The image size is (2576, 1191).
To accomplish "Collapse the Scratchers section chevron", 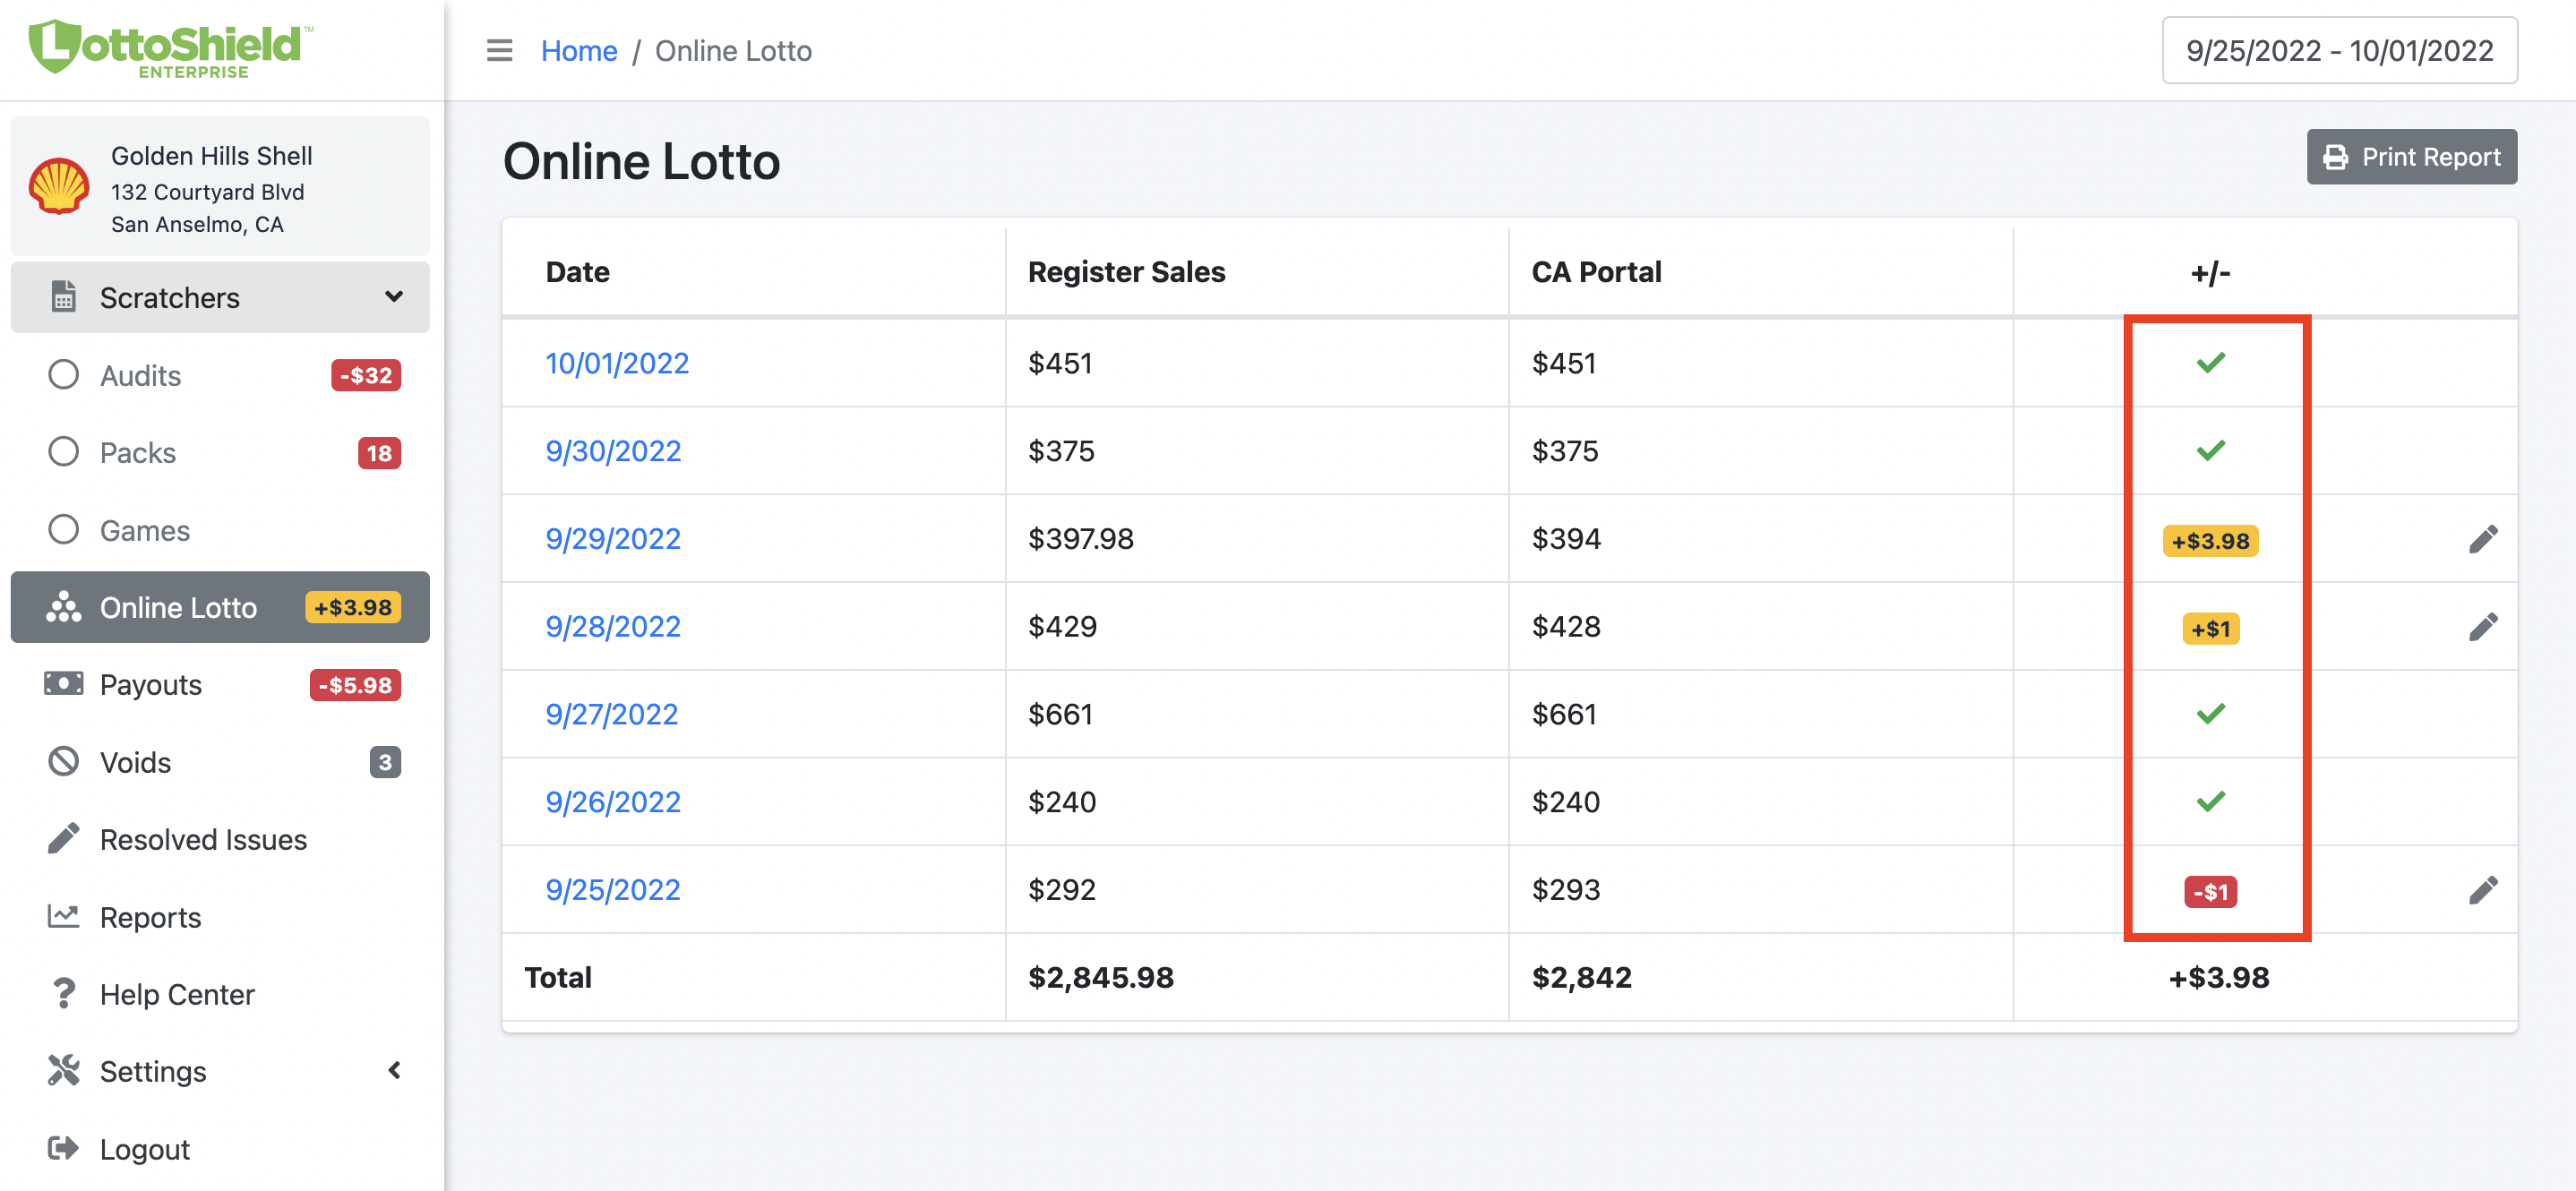I will 394,297.
